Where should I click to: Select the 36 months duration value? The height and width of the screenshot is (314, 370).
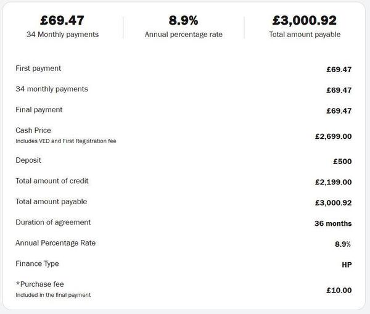(x=333, y=223)
